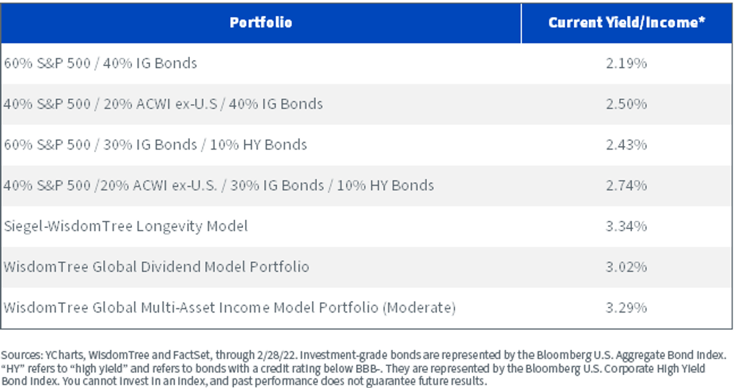Click the Portfolio column header
Image resolution: width=737 pixels, height=388 pixels.
(261, 23)
